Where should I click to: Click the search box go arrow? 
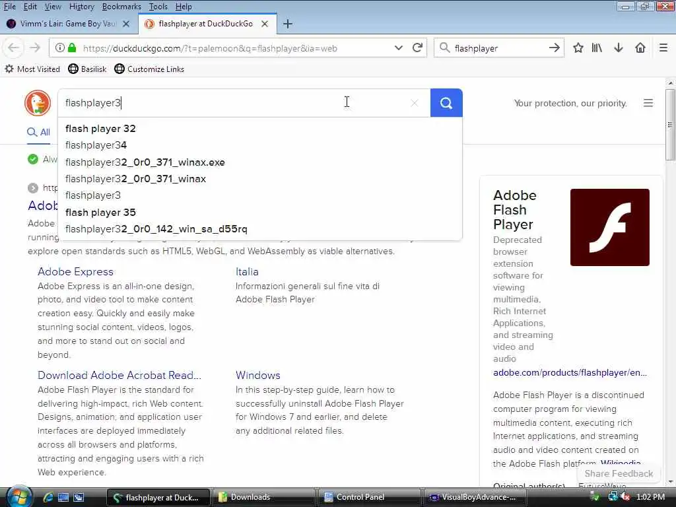coord(555,48)
